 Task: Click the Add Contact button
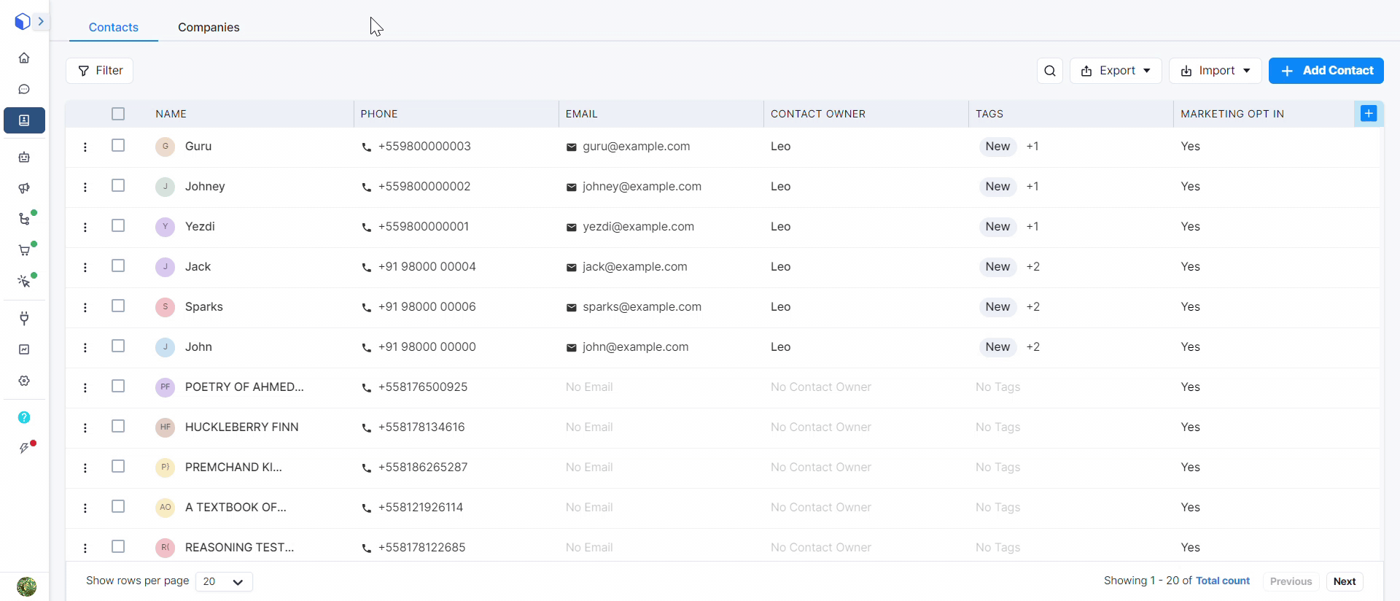pyautogui.click(x=1326, y=71)
